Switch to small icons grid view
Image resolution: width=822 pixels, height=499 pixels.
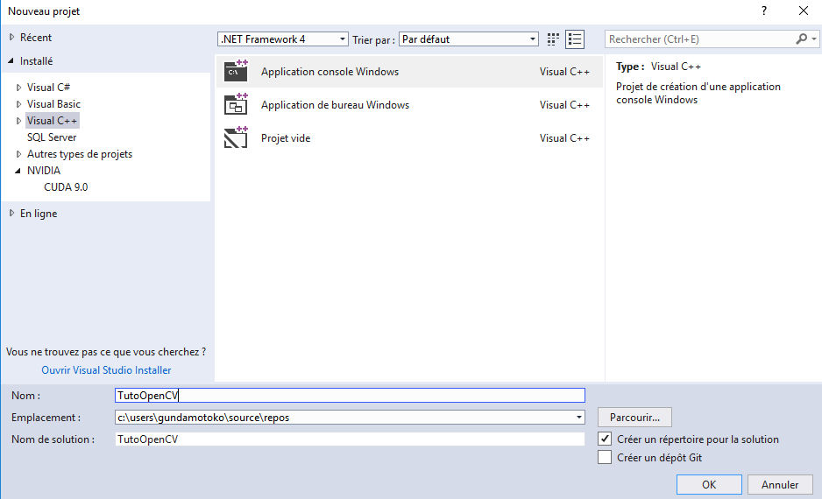pyautogui.click(x=553, y=39)
